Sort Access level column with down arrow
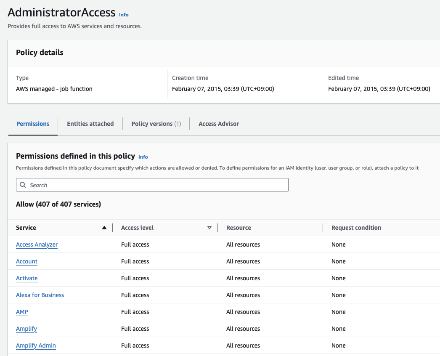 (209, 228)
